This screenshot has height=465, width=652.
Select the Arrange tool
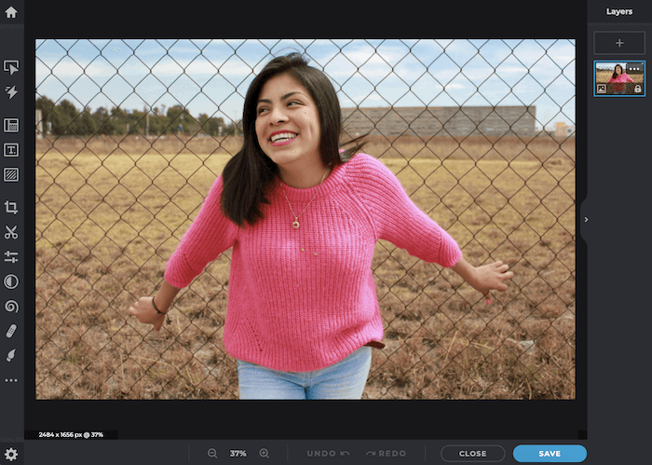[11, 67]
